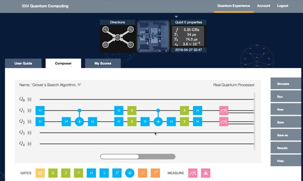Pick the orange T gate from the palette
Image resolution: width=303 pixels, height=181 pixels.
(x=142, y=173)
